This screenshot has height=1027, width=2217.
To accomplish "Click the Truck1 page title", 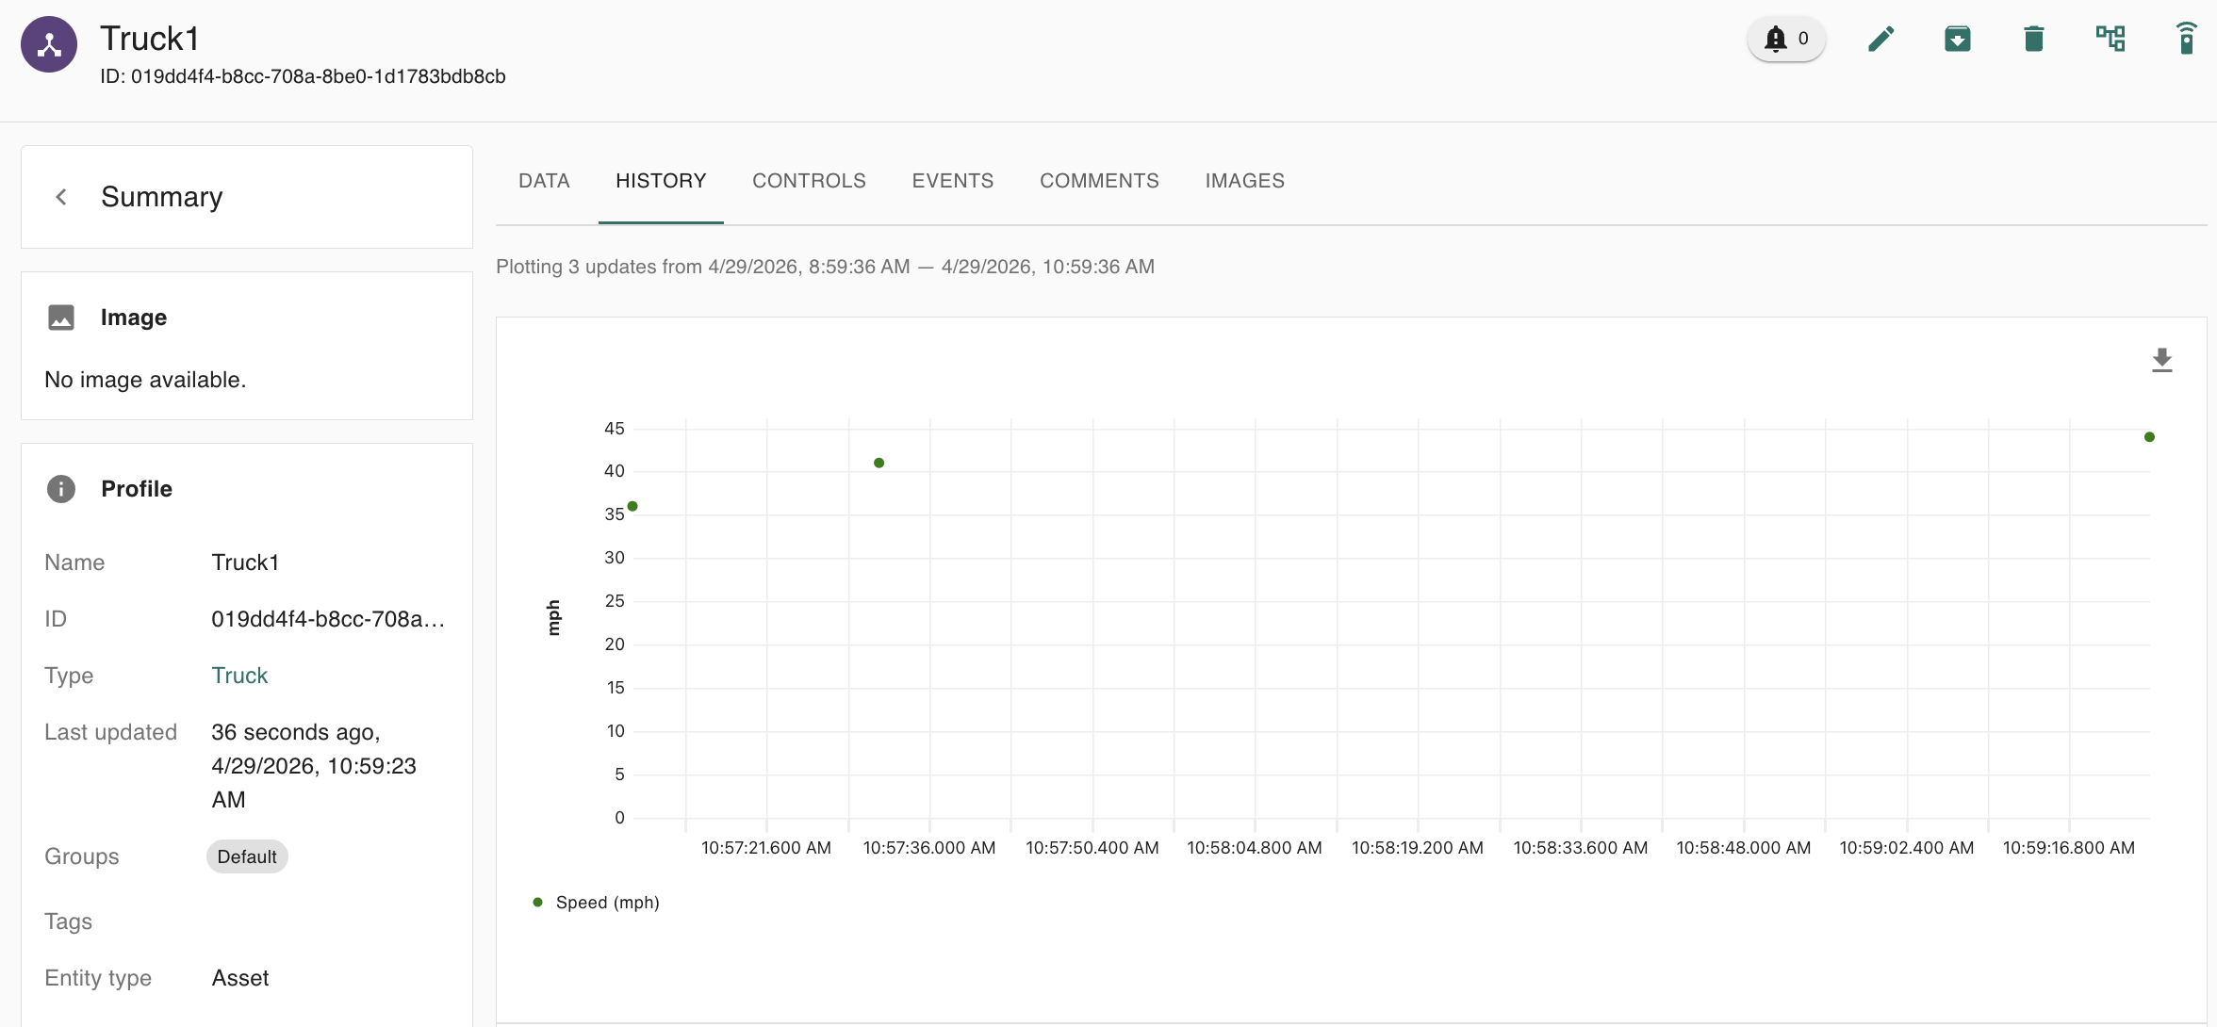I will point(150,39).
